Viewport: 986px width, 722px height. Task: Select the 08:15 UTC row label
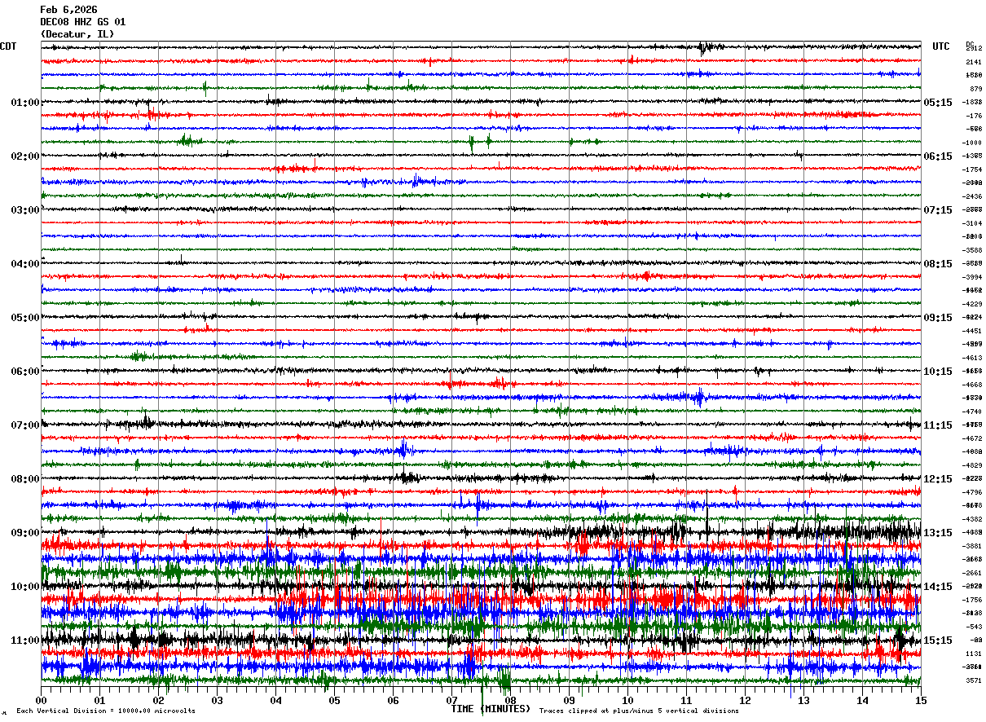coord(938,264)
